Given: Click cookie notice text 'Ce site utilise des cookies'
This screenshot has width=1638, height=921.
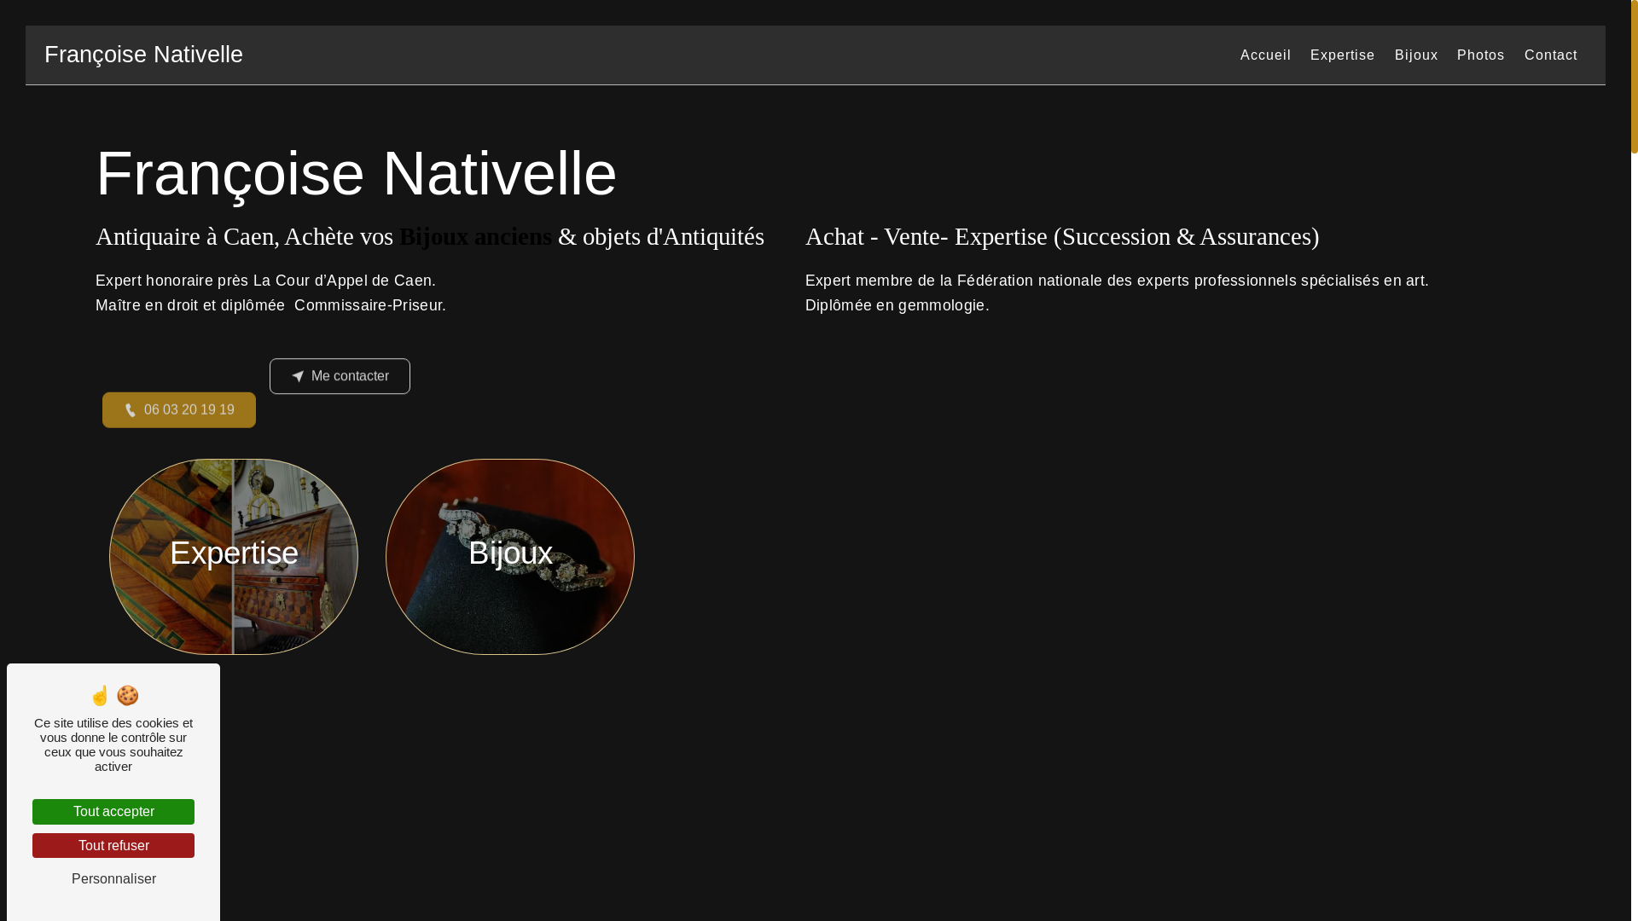Looking at the screenshot, I should (113, 744).
